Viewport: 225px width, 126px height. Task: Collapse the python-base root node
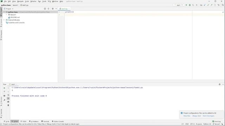point(4,12)
